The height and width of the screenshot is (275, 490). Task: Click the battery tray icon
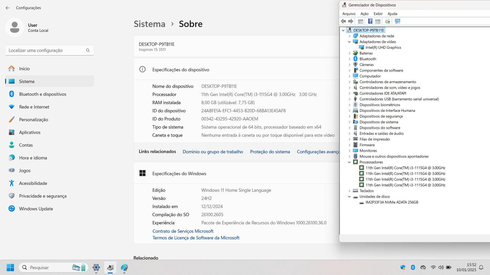tap(449, 267)
